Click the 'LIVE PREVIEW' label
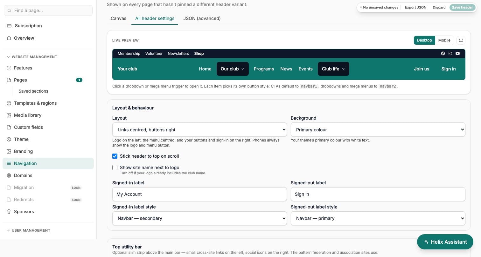Image resolution: width=481 pixels, height=257 pixels. coord(125,40)
